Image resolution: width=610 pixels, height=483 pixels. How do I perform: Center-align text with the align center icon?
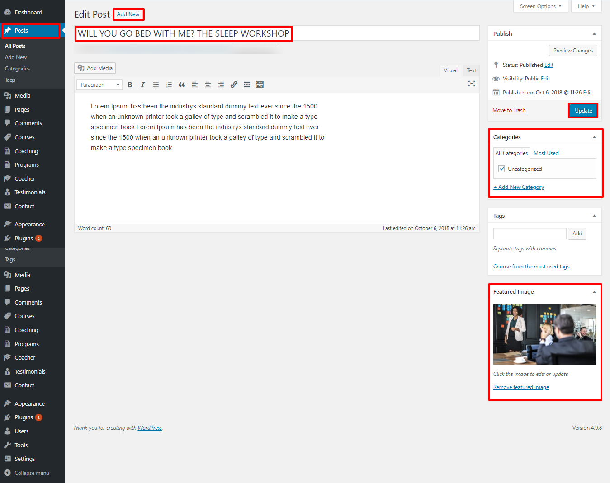tap(208, 85)
